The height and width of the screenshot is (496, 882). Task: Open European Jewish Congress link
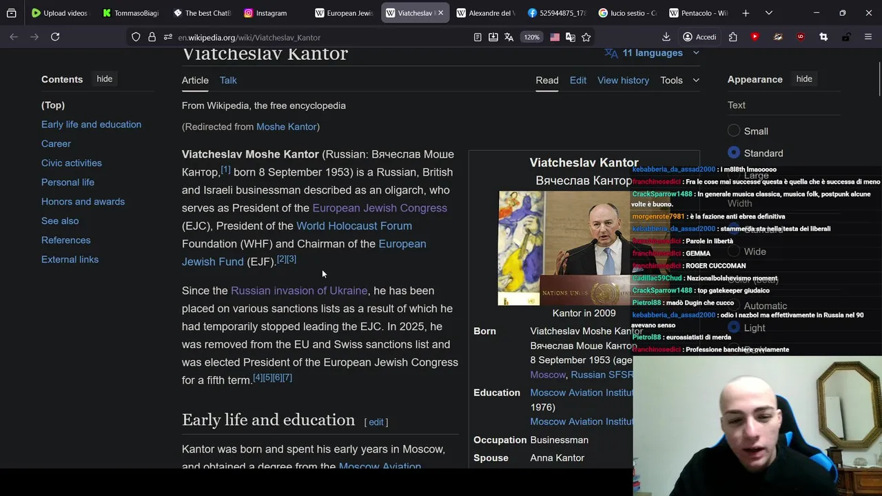(380, 208)
